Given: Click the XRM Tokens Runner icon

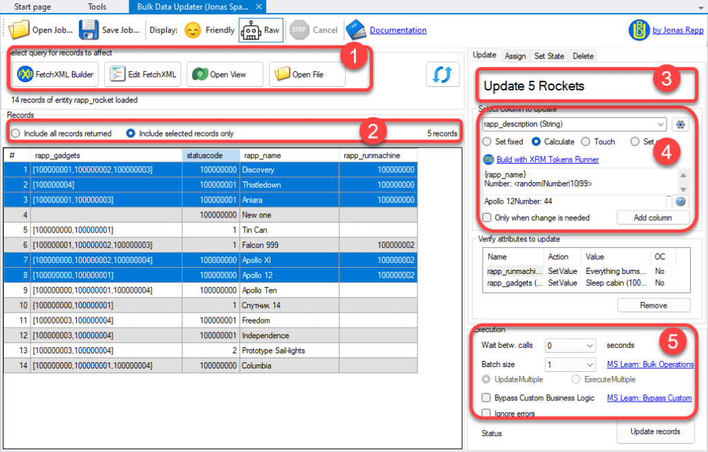Looking at the screenshot, I should (x=489, y=159).
